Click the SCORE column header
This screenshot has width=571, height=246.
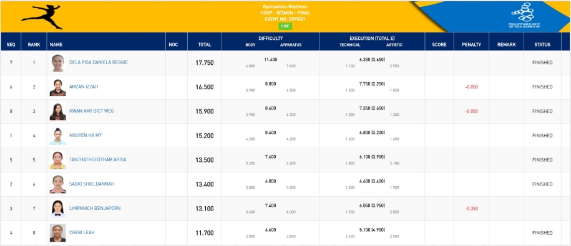439,45
